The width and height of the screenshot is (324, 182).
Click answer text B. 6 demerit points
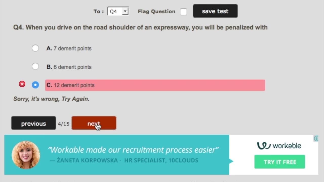[x=69, y=67]
